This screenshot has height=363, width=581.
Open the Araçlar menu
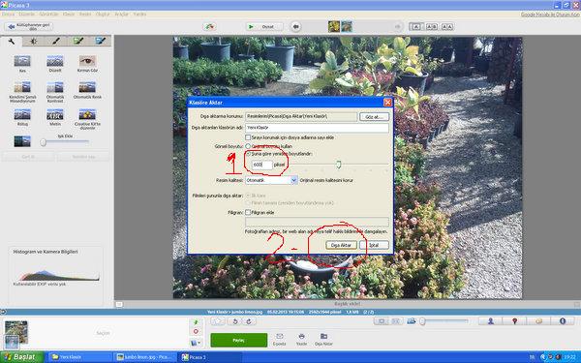click(x=121, y=15)
